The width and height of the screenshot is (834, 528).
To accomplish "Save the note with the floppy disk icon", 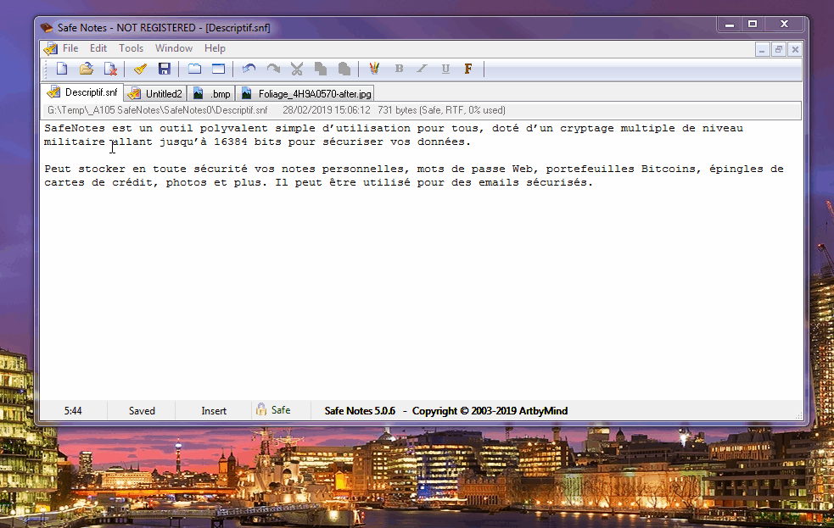I will point(164,69).
